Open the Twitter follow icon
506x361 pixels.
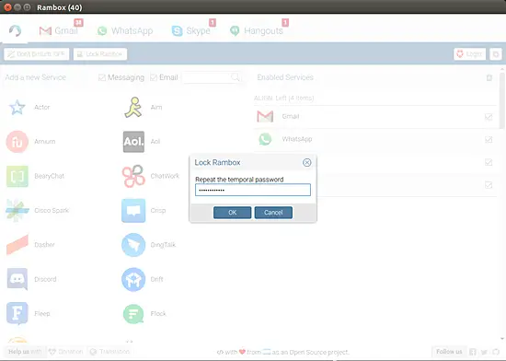(484, 352)
